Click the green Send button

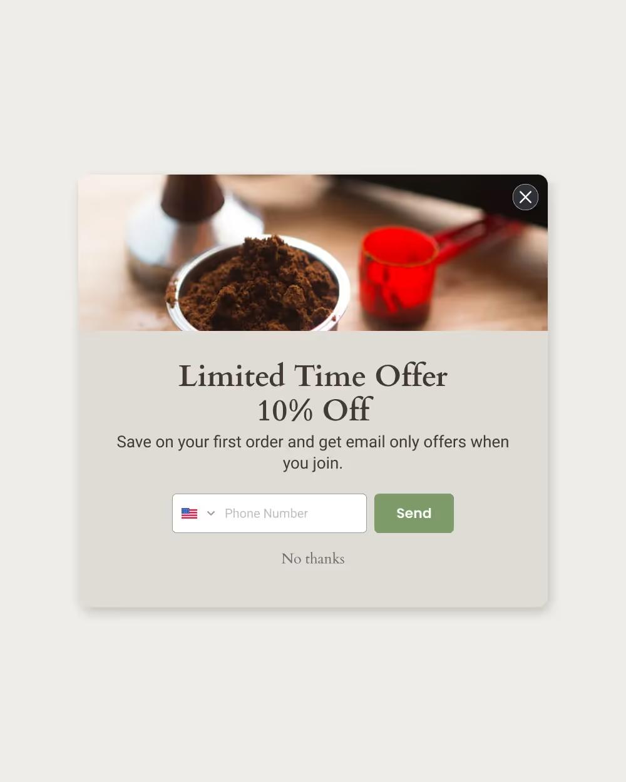[x=414, y=514]
